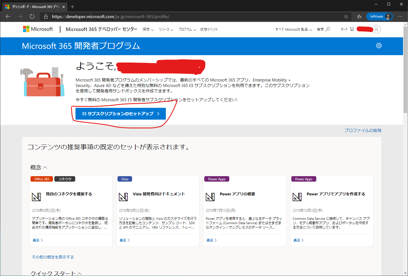Minimize the browser window
408x276 pixels.
coord(376,4)
